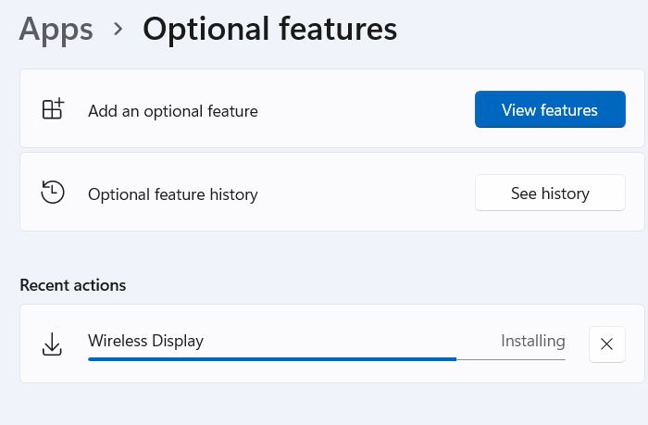Click the Installing status text
The height and width of the screenshot is (425, 648).
[532, 341]
